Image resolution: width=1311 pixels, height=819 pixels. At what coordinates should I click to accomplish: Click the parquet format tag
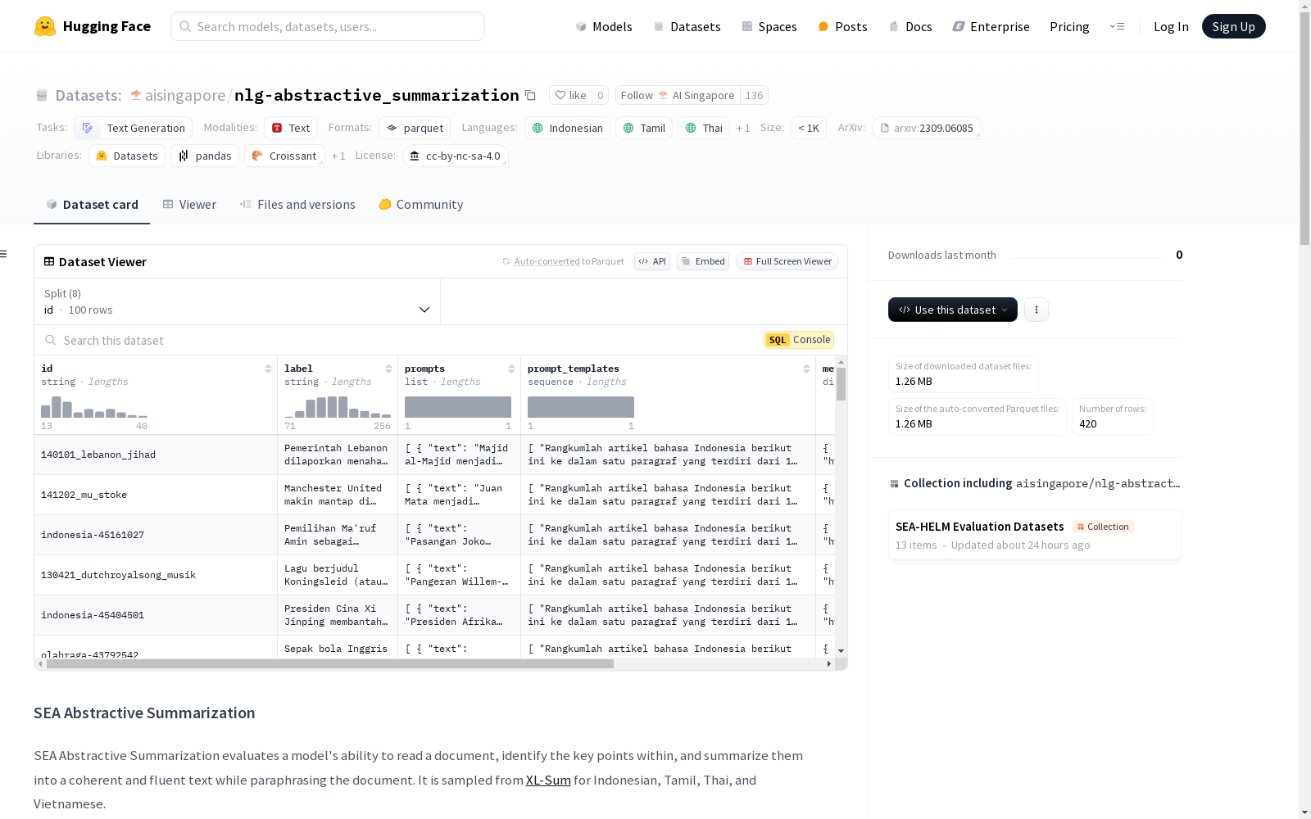pos(415,128)
